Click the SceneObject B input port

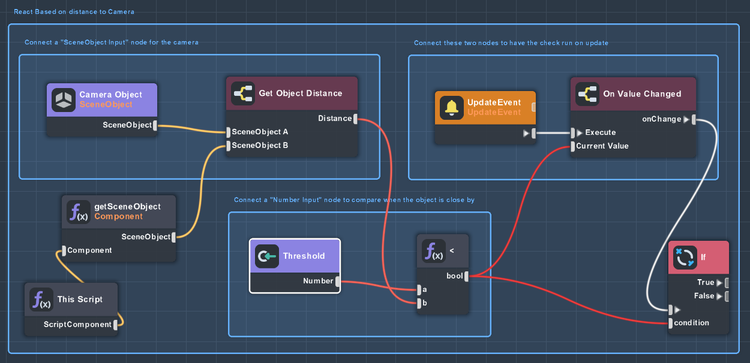tap(228, 146)
